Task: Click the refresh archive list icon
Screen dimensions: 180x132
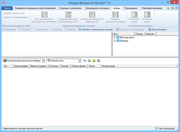Action: click(85, 61)
